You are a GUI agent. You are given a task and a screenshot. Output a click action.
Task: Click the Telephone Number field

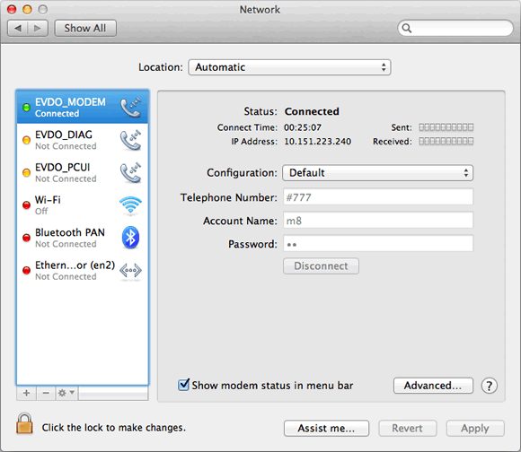[x=378, y=197]
